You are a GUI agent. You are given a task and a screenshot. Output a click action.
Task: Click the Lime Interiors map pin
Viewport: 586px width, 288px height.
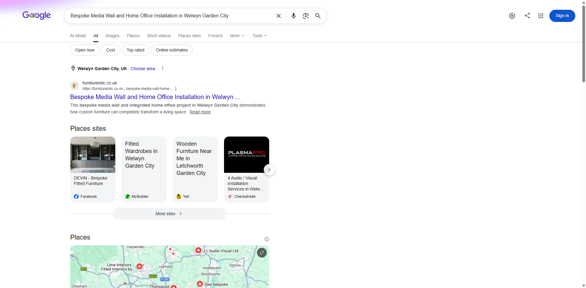tap(139, 267)
